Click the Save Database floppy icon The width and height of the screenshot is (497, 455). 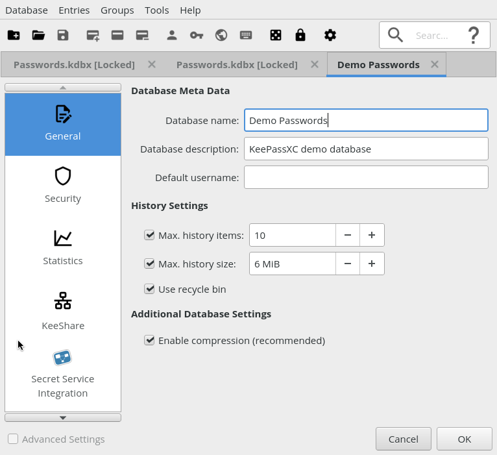click(63, 35)
